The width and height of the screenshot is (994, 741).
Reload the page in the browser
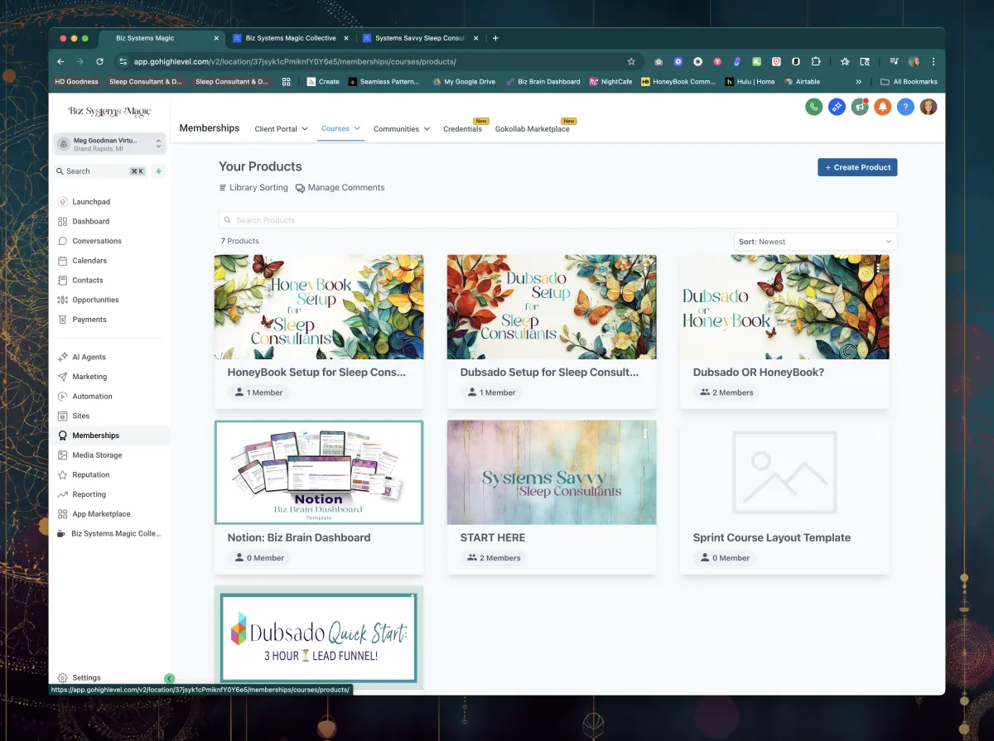click(100, 61)
